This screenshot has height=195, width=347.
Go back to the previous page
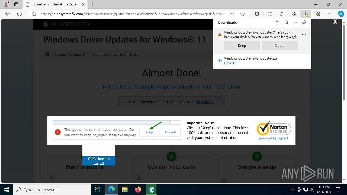(x=8, y=14)
